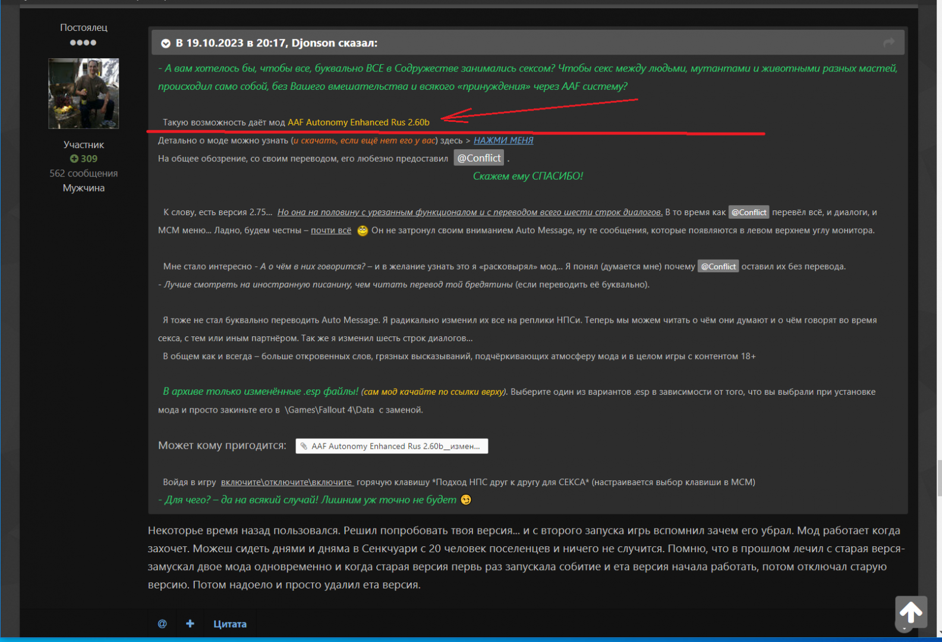Collapse the quoted post from Djonson
Image resolution: width=942 pixels, height=642 pixels.
click(x=166, y=43)
